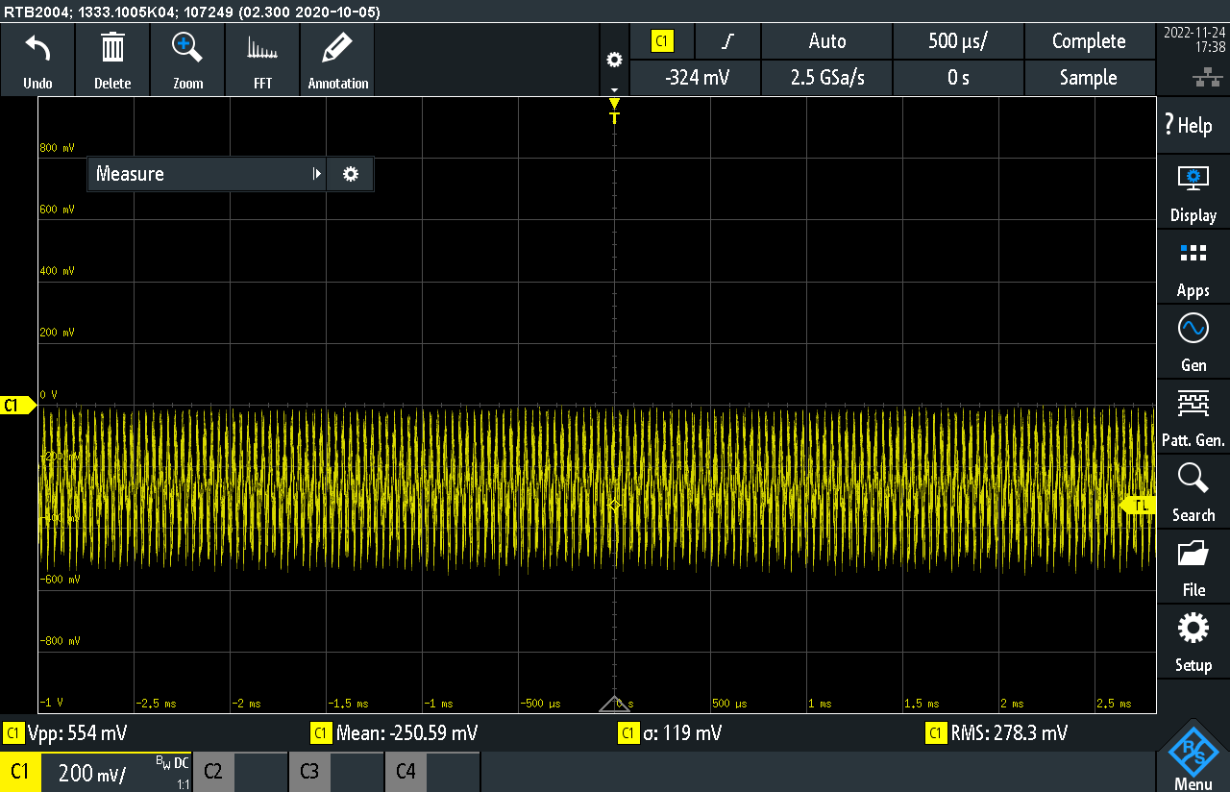
Task: Toggle channel C2 on
Action: click(x=239, y=772)
